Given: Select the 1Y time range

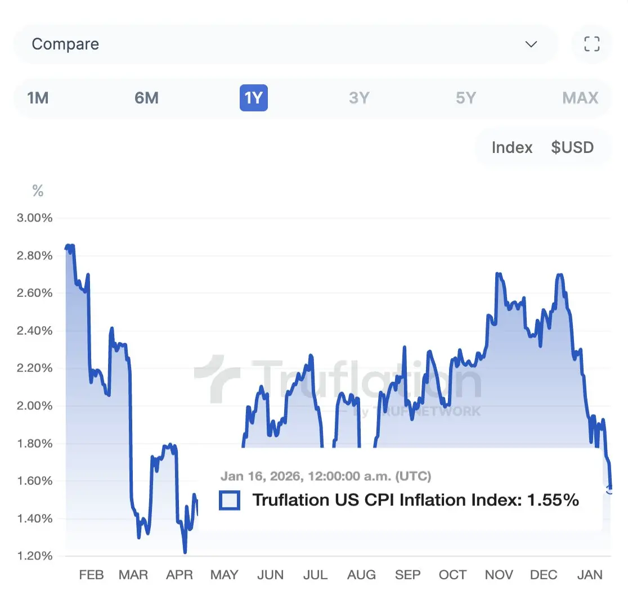Looking at the screenshot, I should [x=253, y=98].
